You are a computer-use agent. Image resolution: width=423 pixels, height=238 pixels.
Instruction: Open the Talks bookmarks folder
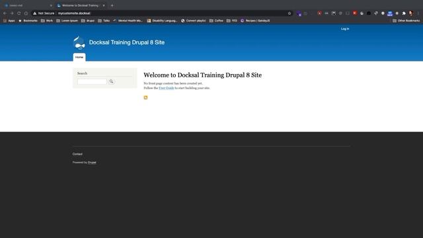click(104, 20)
